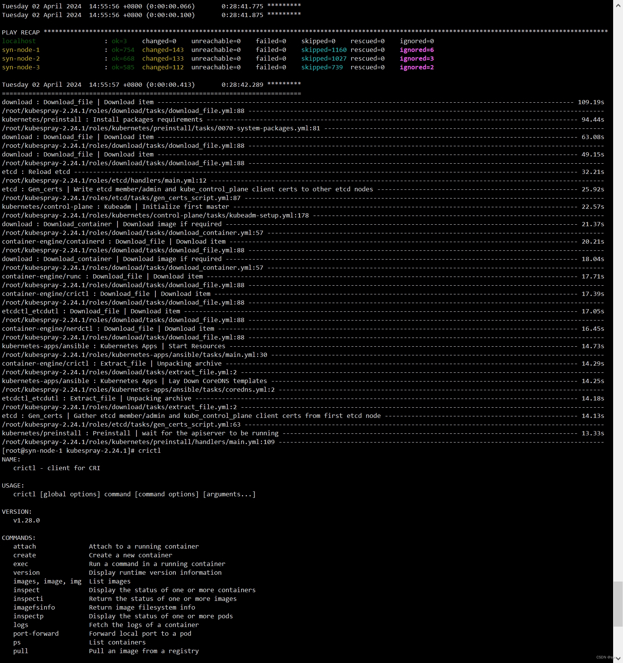Click the 0070-system-packages.yml:81 path
623x663 pixels.
tap(161, 128)
